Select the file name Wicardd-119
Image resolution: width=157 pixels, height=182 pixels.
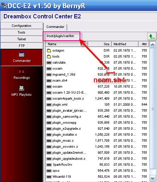coord(62,177)
